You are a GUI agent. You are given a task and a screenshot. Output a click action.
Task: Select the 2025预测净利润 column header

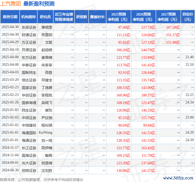pos(119,17)
